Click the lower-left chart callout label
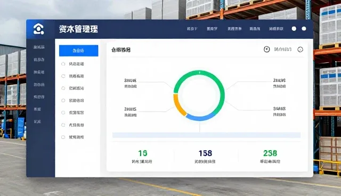The image size is (341, 196). point(131,112)
